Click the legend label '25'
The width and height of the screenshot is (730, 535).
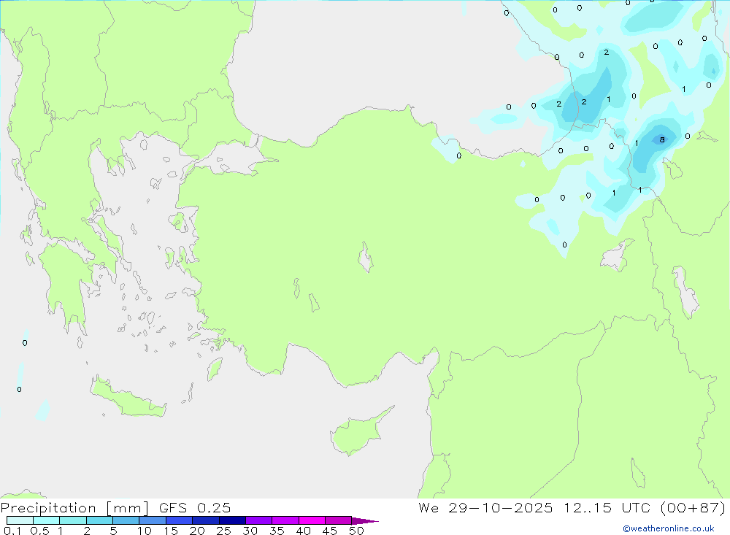click(223, 531)
